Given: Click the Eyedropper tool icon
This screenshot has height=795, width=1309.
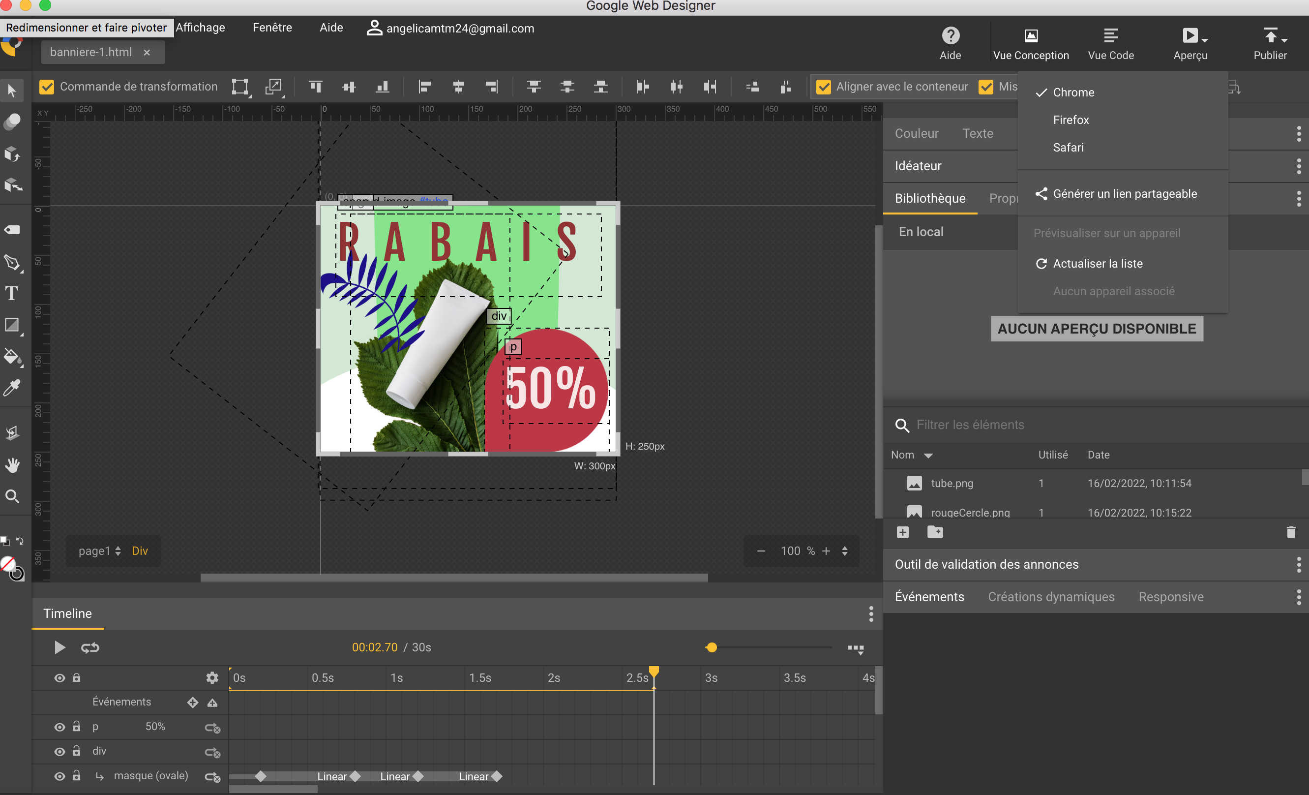Looking at the screenshot, I should pos(12,387).
